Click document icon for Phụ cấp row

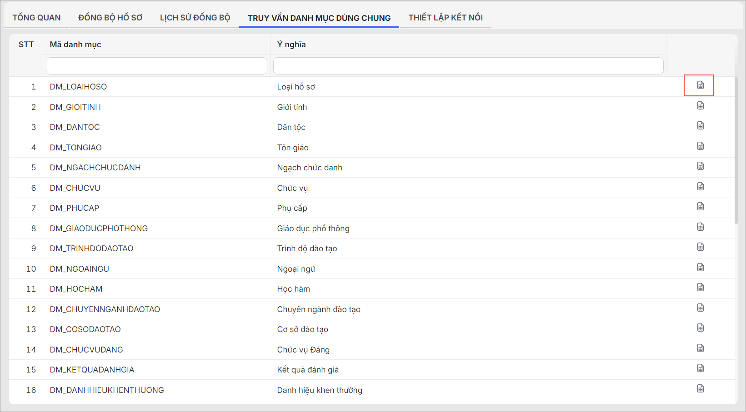pos(700,207)
